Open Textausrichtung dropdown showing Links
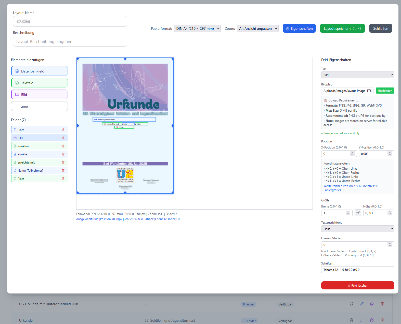This screenshot has height=324, width=401. [358, 229]
